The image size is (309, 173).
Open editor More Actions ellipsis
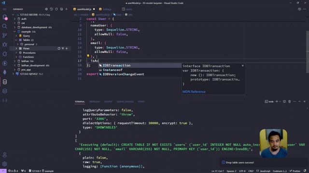point(305,9)
